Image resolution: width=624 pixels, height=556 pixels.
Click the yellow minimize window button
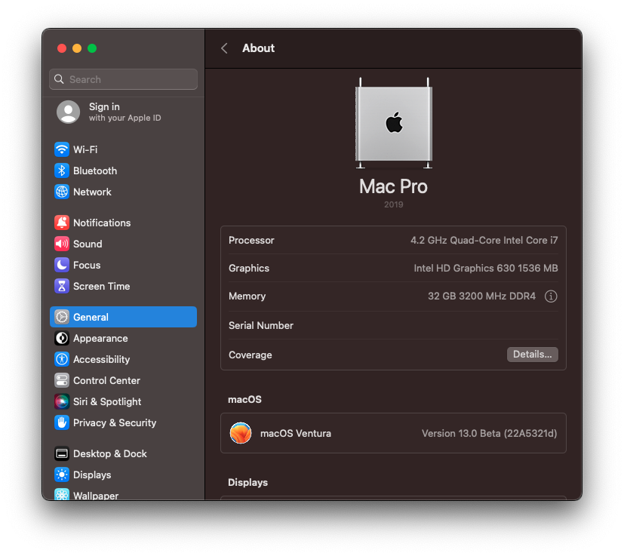coord(77,48)
